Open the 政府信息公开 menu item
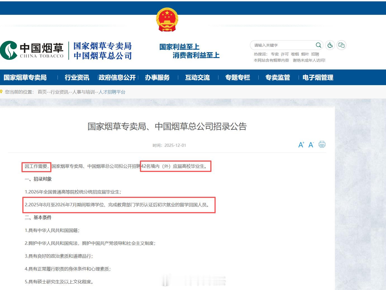386x290 pixels. [x=117, y=78]
